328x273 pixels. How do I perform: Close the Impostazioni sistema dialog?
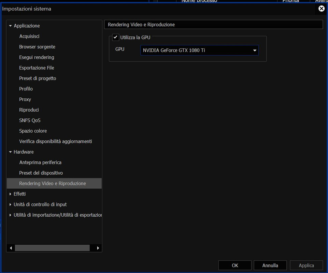(321, 9)
